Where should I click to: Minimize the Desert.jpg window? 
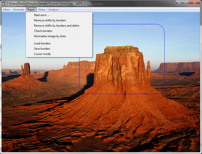[x=179, y=2]
